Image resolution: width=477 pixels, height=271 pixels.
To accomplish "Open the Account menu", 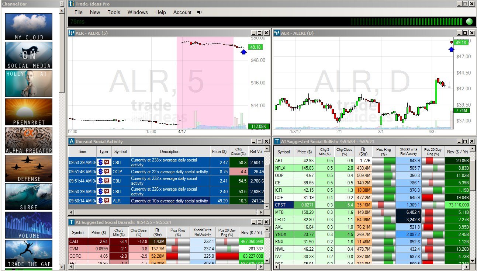I will [x=182, y=12].
